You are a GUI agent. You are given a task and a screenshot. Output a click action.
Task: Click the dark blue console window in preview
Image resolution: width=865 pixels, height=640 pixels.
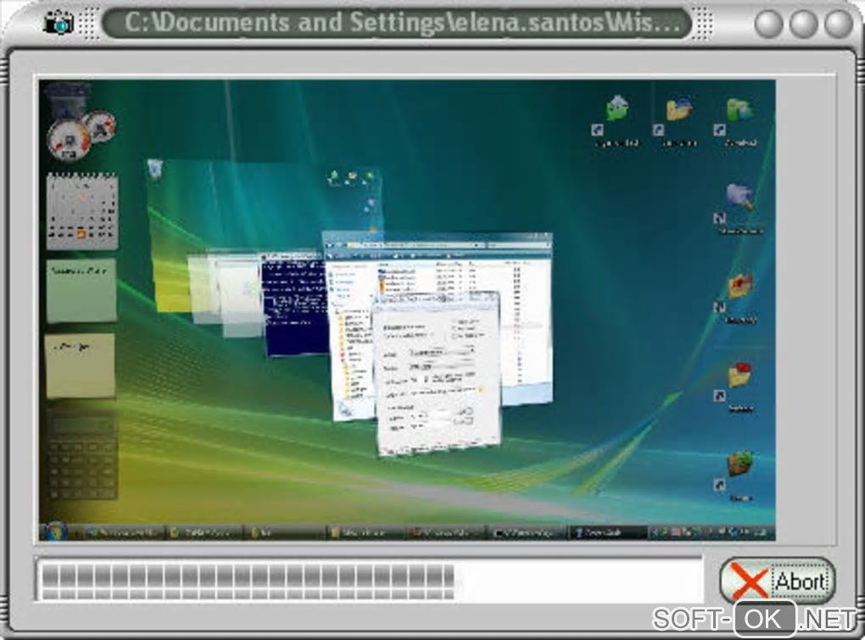(x=295, y=307)
